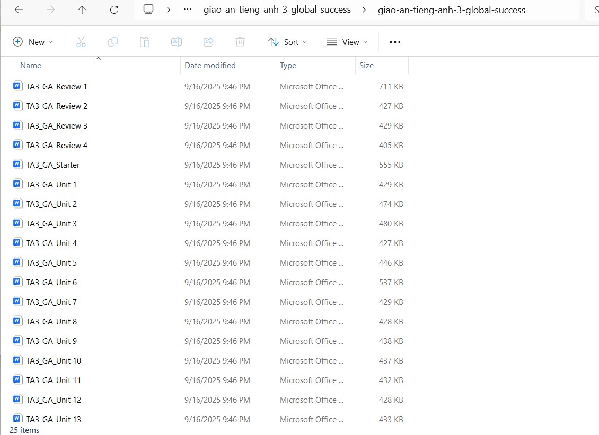Click the Cut scissors icon
The height and width of the screenshot is (435, 599).
(x=81, y=42)
